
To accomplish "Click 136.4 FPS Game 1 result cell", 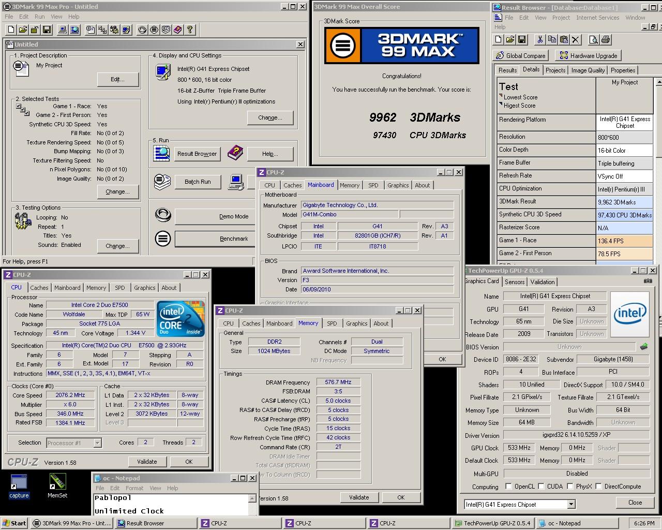I will point(625,241).
